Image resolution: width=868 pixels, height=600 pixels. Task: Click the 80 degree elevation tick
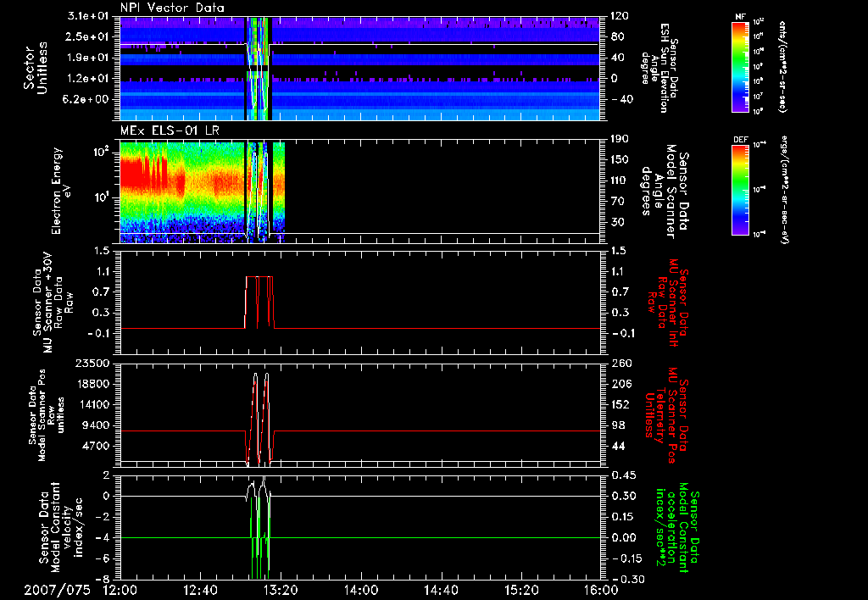pos(617,36)
